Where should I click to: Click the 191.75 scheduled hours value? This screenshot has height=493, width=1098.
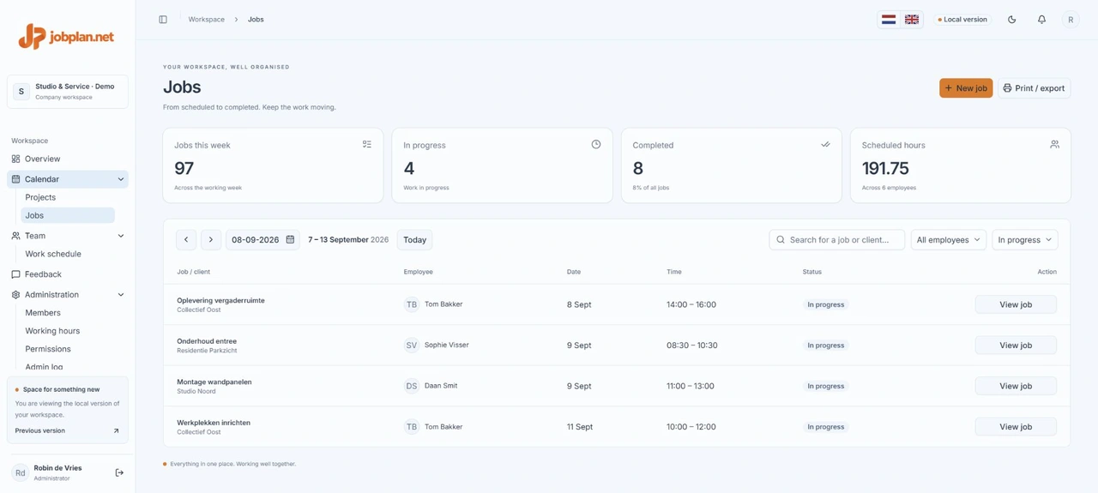885,169
